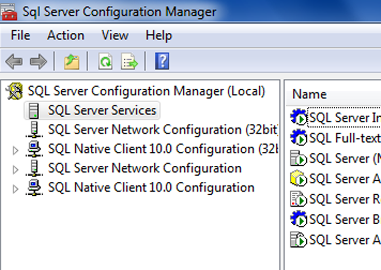Viewport: 381px width, 270px height.
Task: Click the Up one level folder icon
Action: (x=71, y=62)
